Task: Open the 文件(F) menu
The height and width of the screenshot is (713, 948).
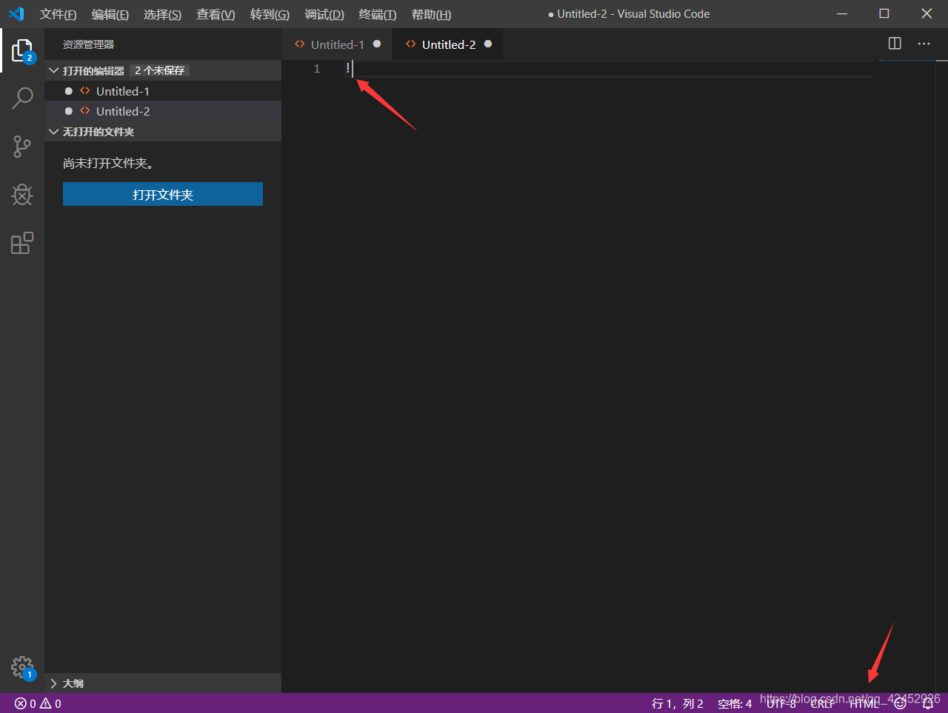Action: point(58,15)
